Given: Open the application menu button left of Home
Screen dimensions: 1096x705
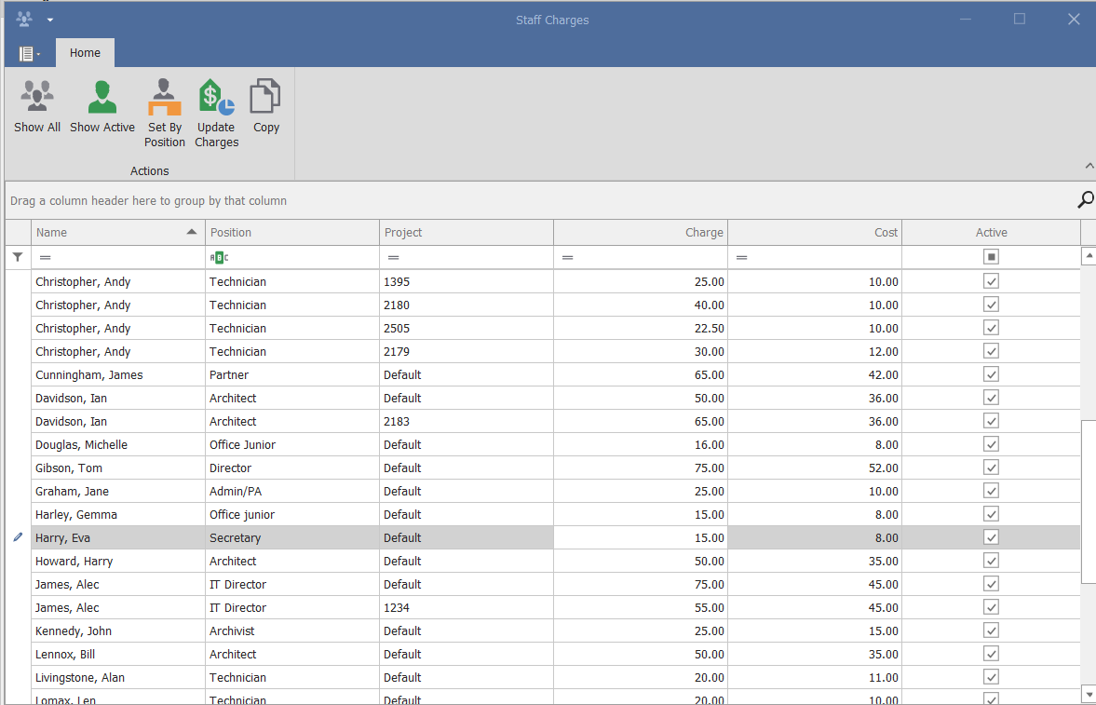Looking at the screenshot, I should click(x=30, y=53).
